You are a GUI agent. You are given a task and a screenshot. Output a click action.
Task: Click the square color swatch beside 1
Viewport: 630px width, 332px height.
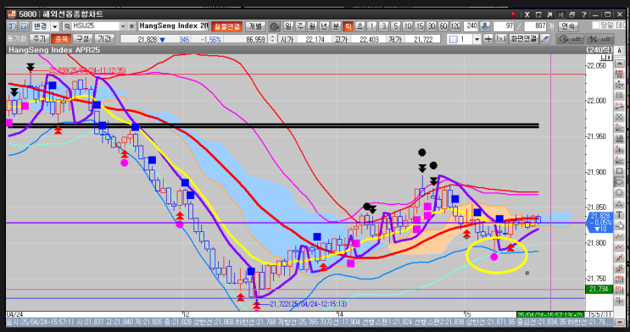(x=454, y=39)
